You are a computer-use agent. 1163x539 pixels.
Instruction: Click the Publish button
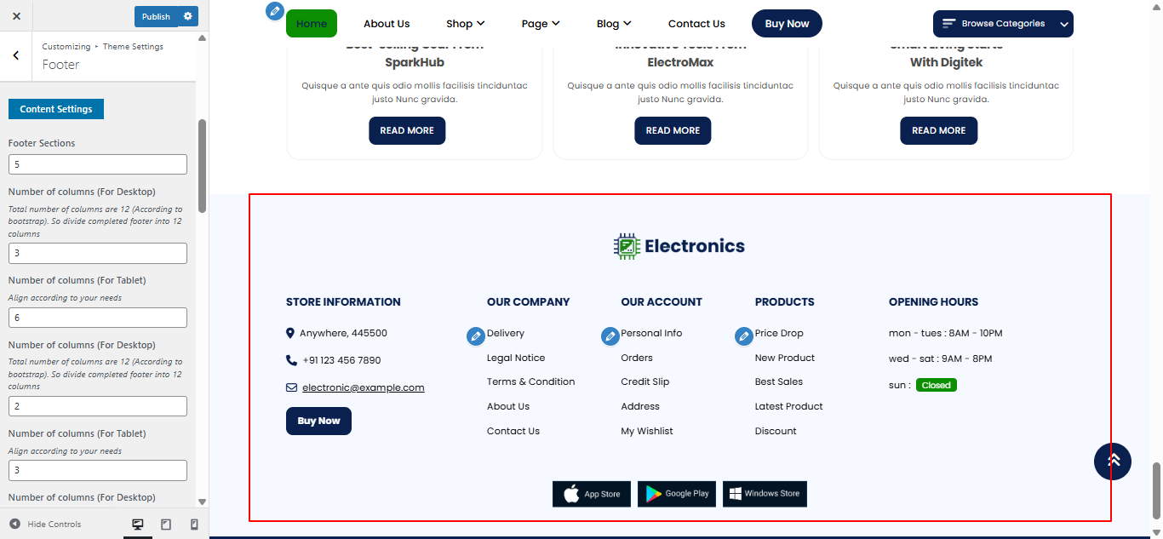pyautogui.click(x=154, y=16)
